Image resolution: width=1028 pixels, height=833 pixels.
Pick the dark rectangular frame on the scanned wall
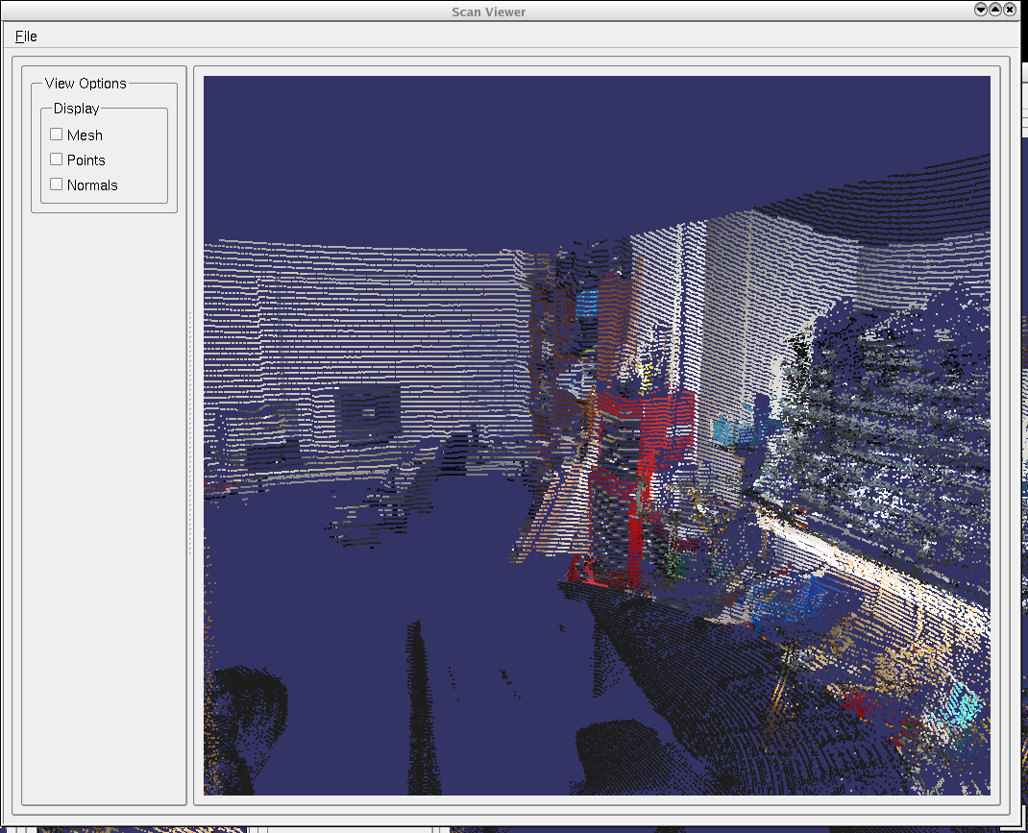point(367,413)
